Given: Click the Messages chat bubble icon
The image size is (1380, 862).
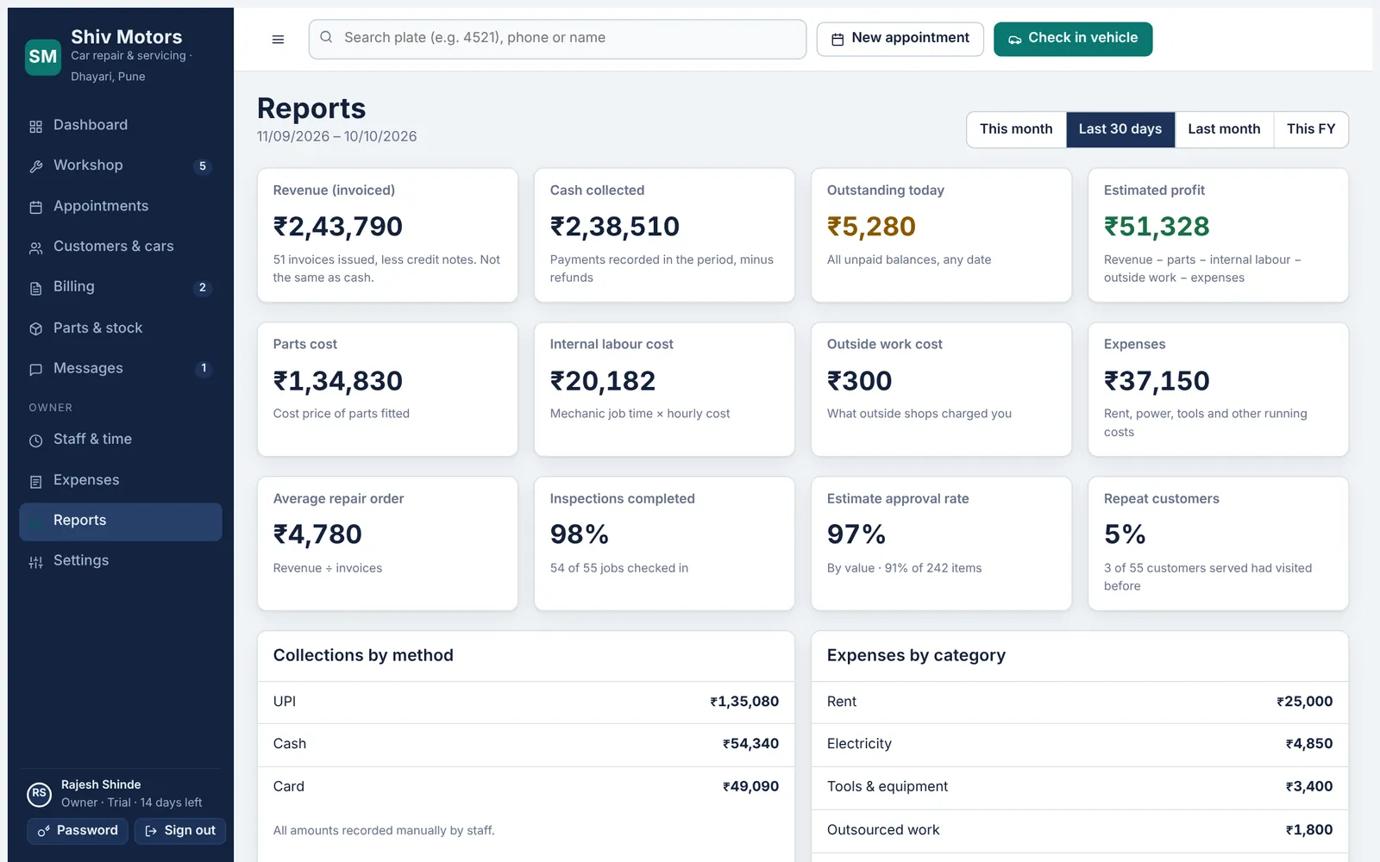Looking at the screenshot, I should click(35, 369).
